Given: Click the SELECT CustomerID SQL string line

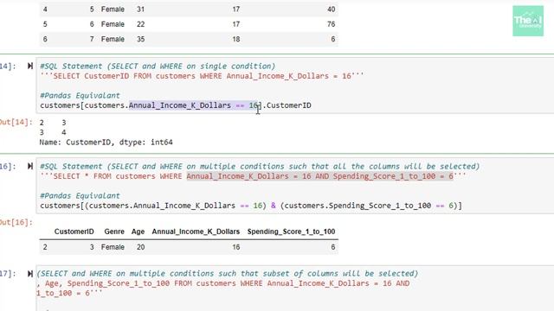Looking at the screenshot, I should (x=202, y=76).
